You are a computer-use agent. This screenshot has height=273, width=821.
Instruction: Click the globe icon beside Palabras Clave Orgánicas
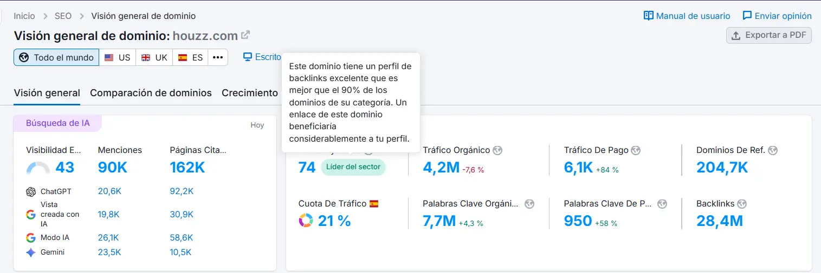[529, 204]
